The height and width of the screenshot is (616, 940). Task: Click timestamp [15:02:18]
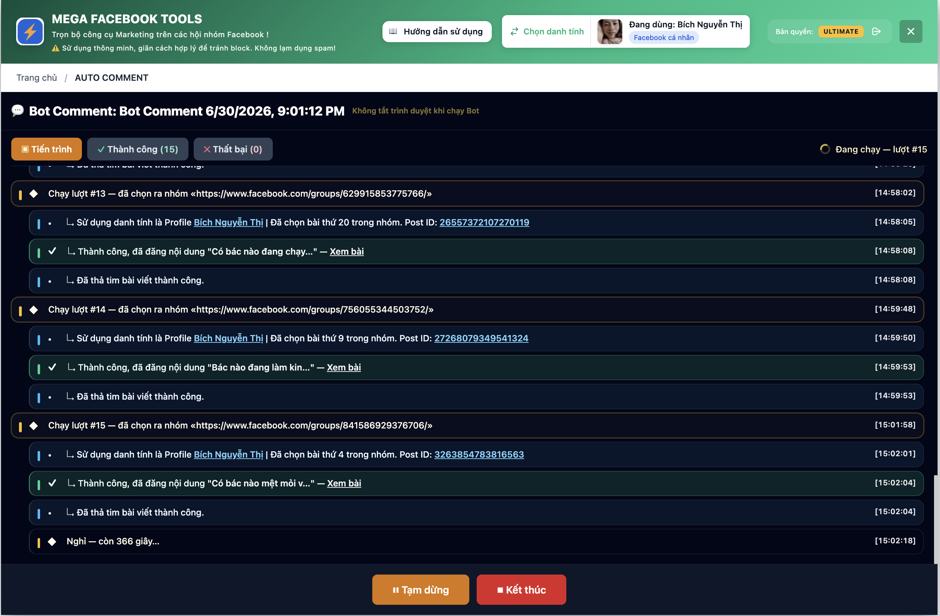[895, 541]
